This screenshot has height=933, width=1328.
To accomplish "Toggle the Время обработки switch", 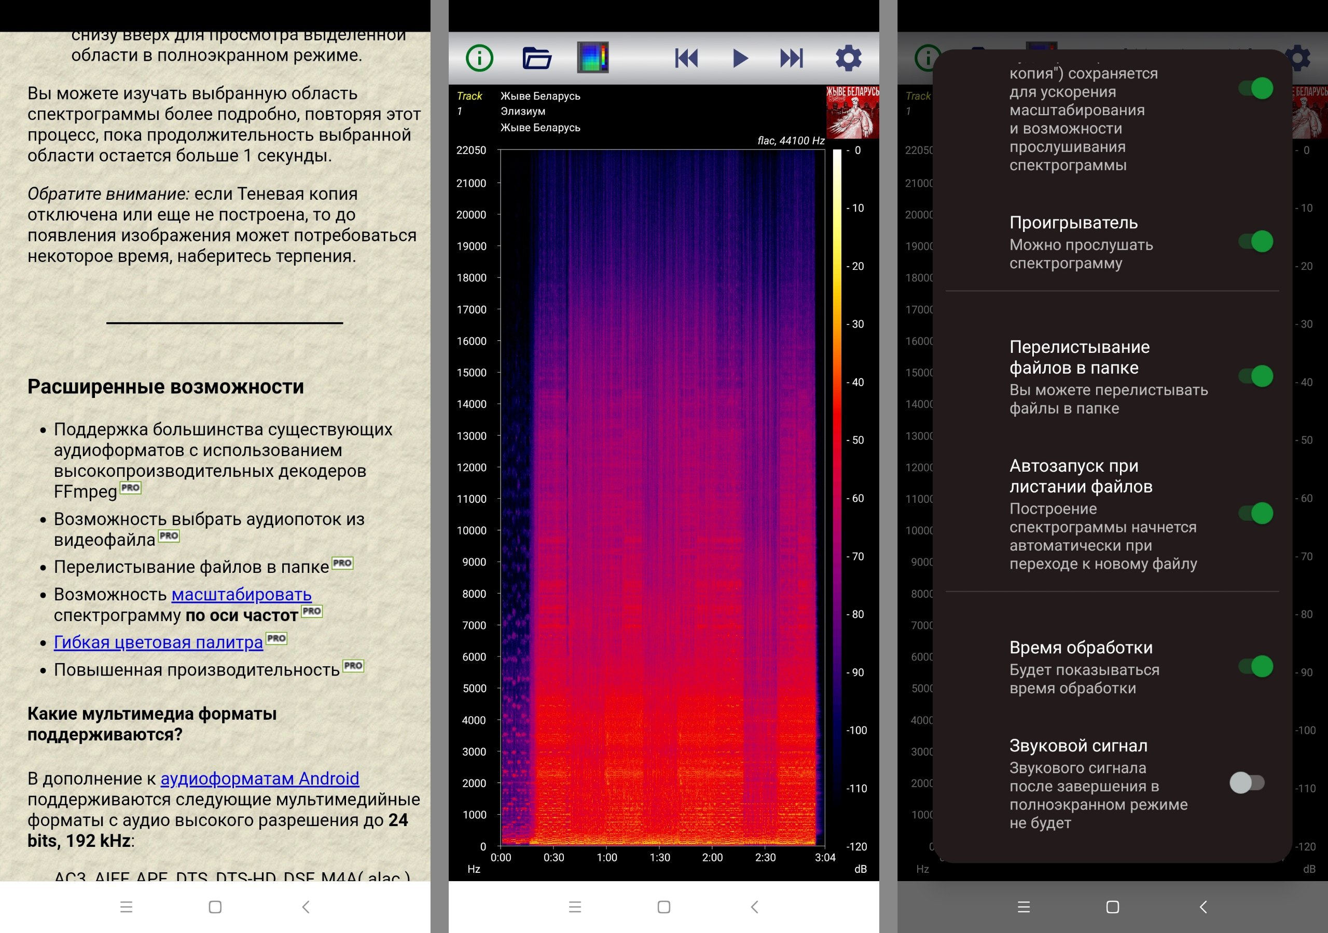I will pyautogui.click(x=1255, y=666).
